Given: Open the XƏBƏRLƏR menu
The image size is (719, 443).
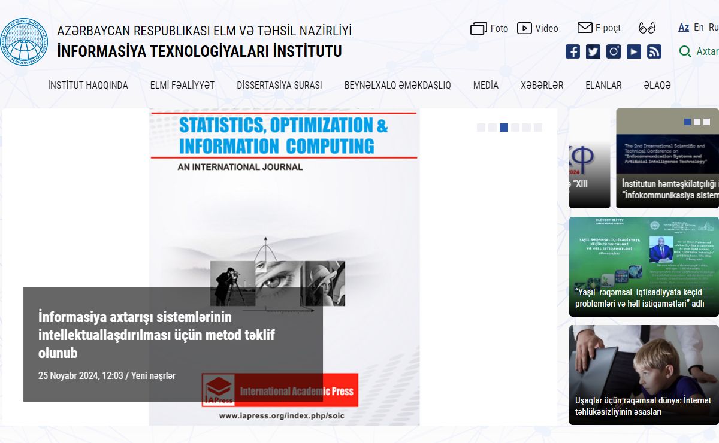Looking at the screenshot, I should pyautogui.click(x=542, y=86).
